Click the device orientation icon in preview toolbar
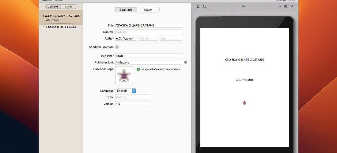The image size is (337, 153). (x=198, y=6)
